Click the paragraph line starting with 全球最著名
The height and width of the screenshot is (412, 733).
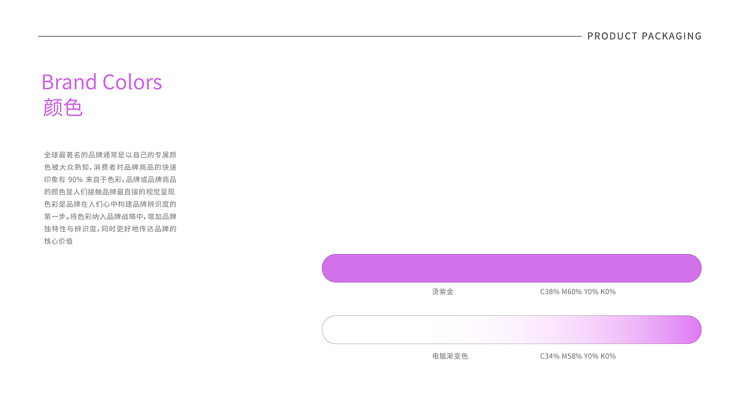110,155
